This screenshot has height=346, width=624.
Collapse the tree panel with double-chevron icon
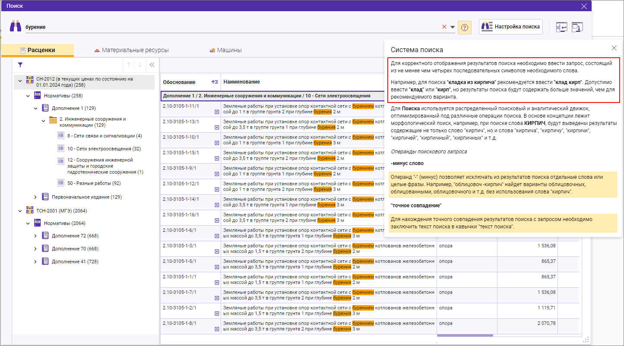click(152, 65)
